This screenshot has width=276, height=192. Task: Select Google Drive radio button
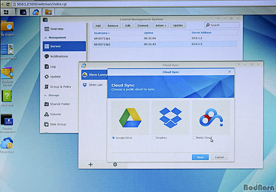pos(113,138)
